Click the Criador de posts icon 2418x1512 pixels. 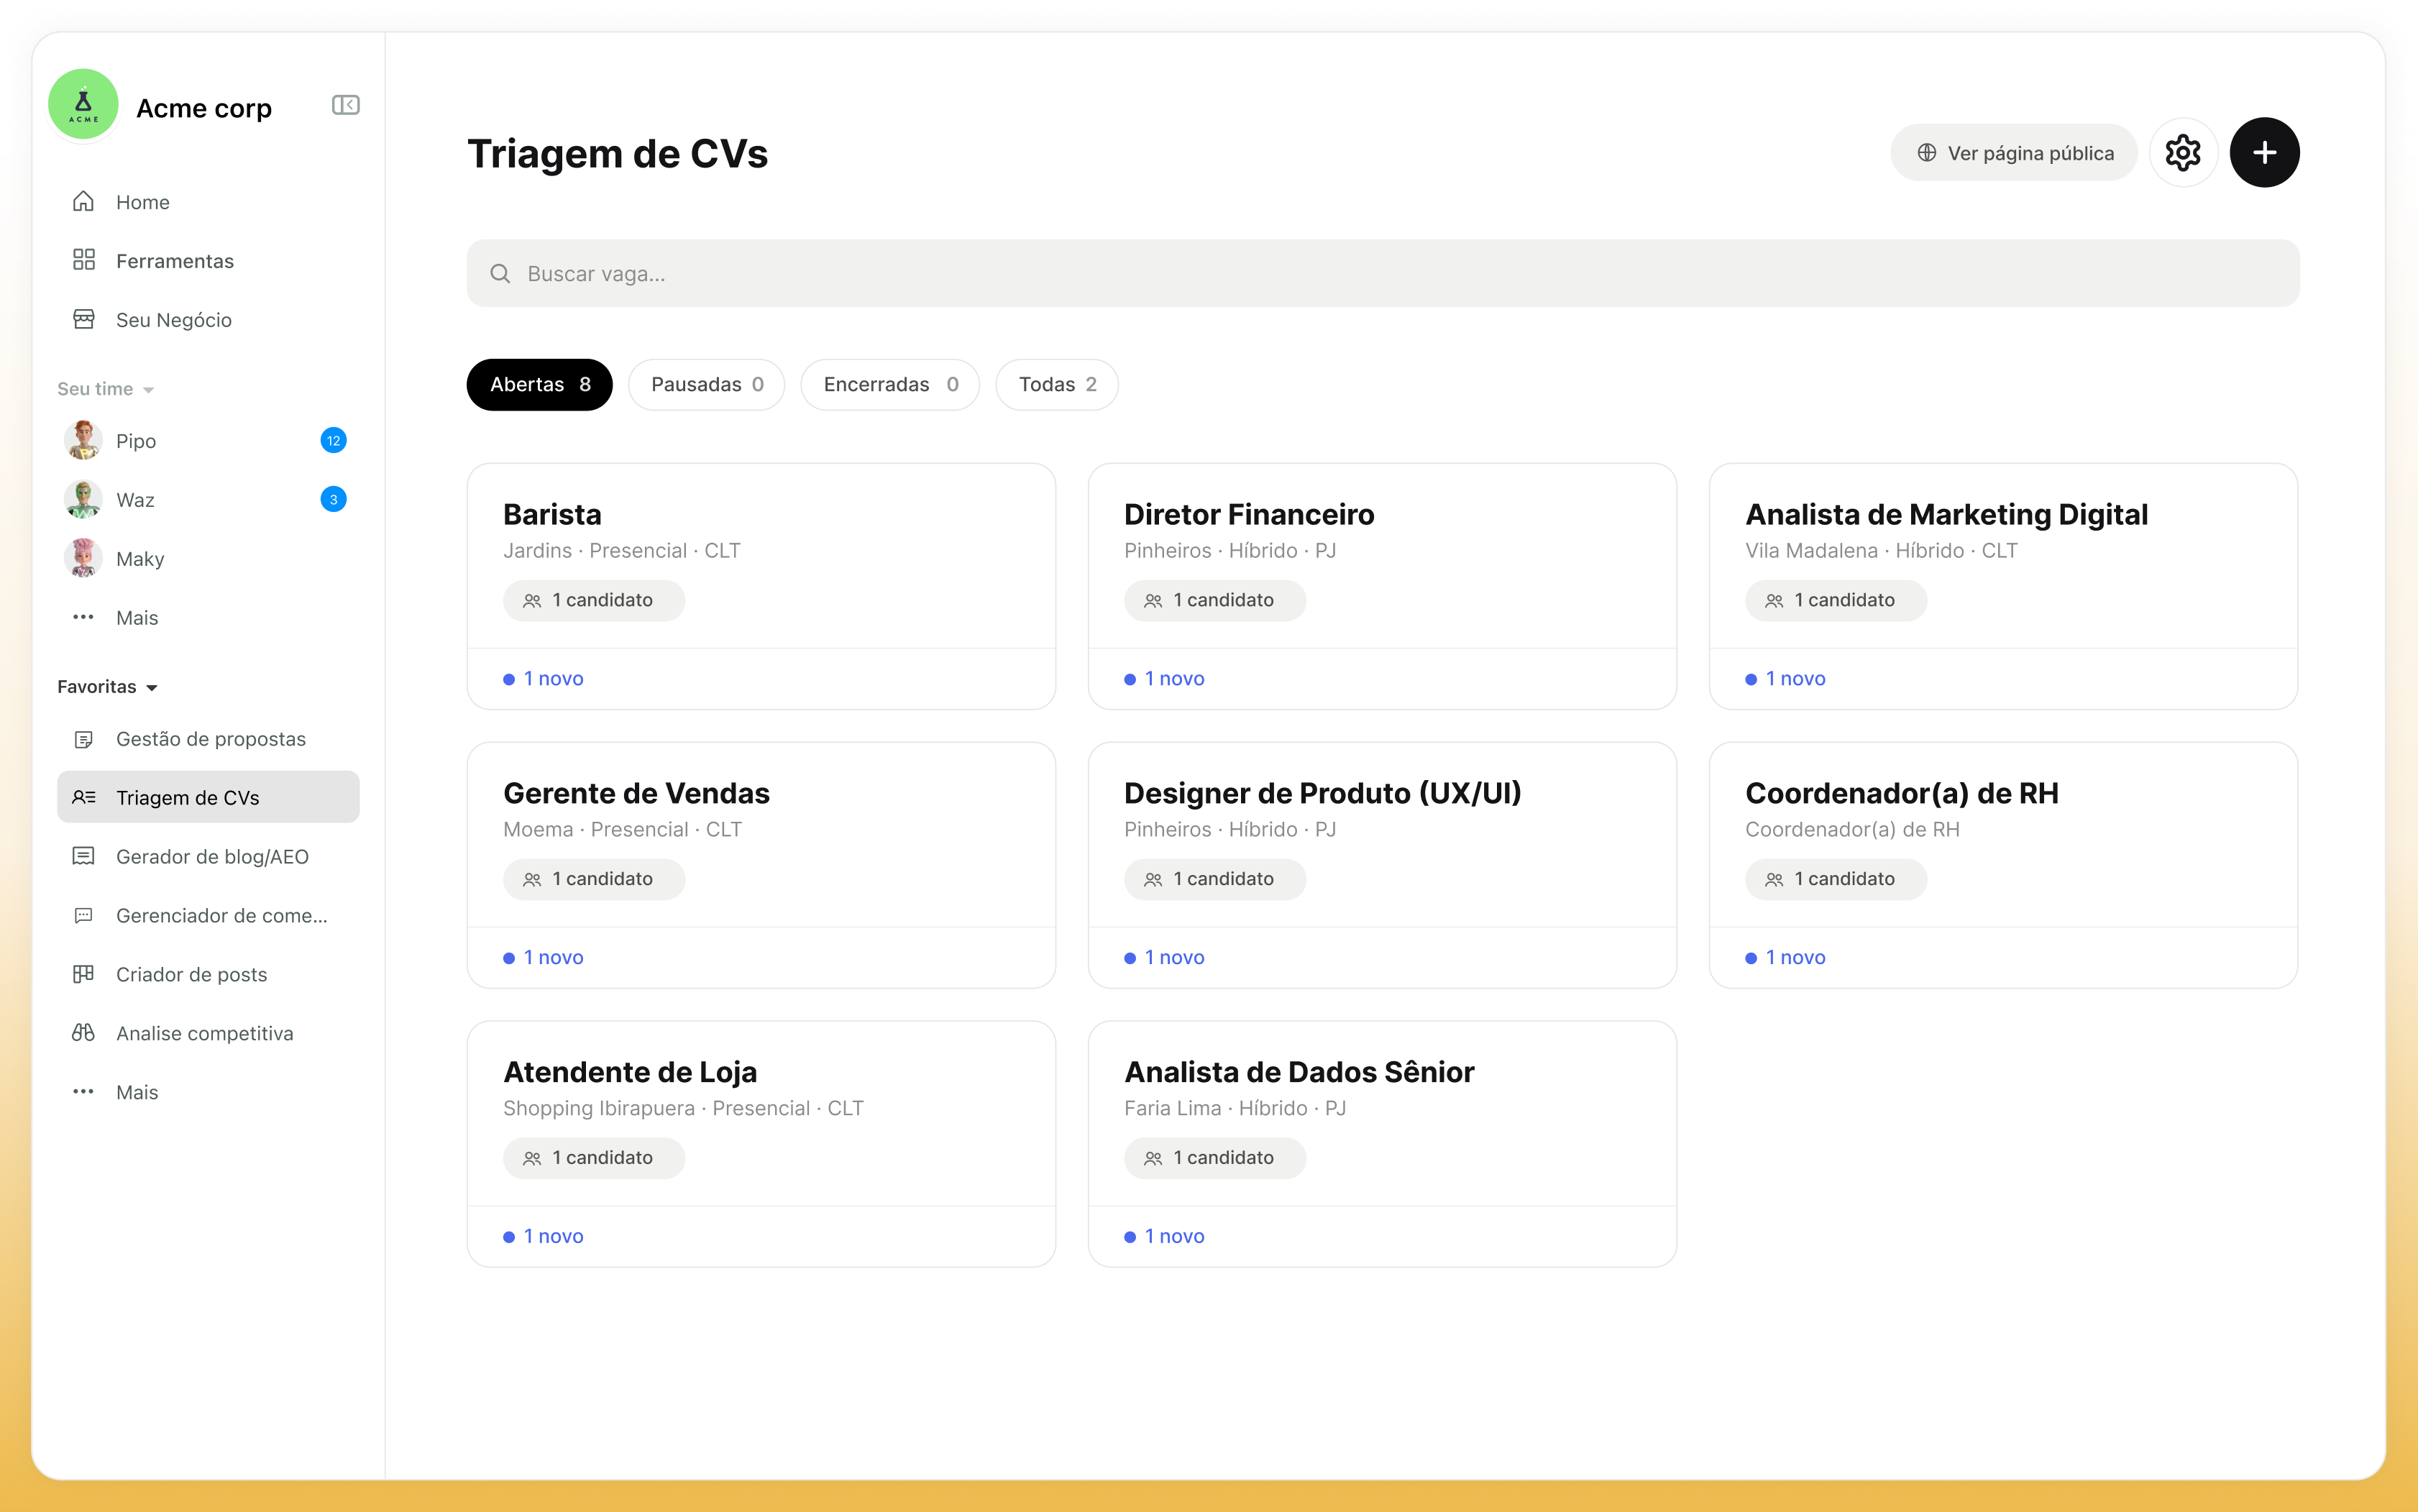coord(84,974)
